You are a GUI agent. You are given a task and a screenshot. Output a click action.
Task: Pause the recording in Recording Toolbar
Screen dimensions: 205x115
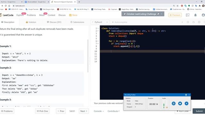click(x=174, y=103)
